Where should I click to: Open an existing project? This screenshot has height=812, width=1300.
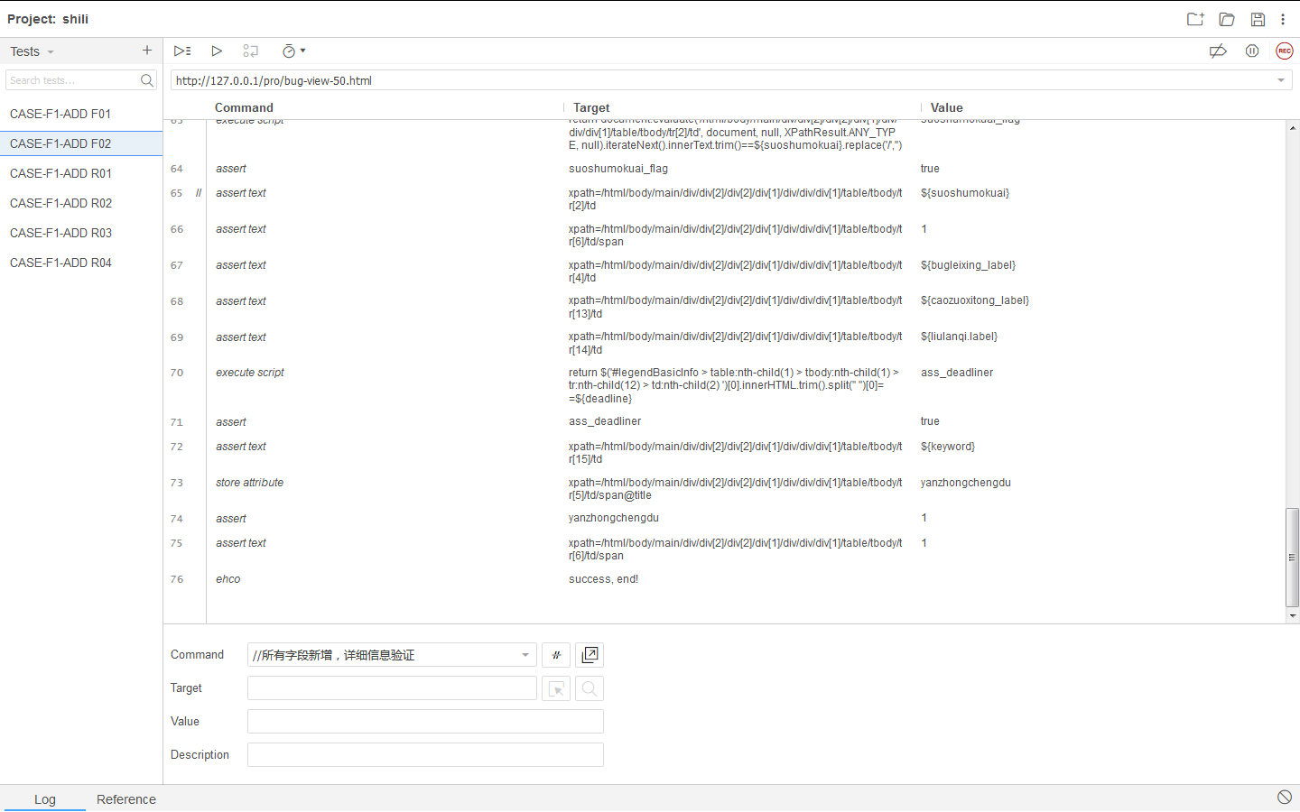click(x=1227, y=19)
